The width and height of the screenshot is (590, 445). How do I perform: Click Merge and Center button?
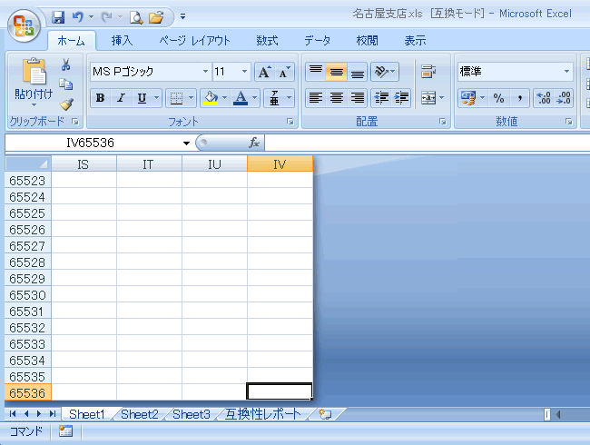pyautogui.click(x=428, y=98)
